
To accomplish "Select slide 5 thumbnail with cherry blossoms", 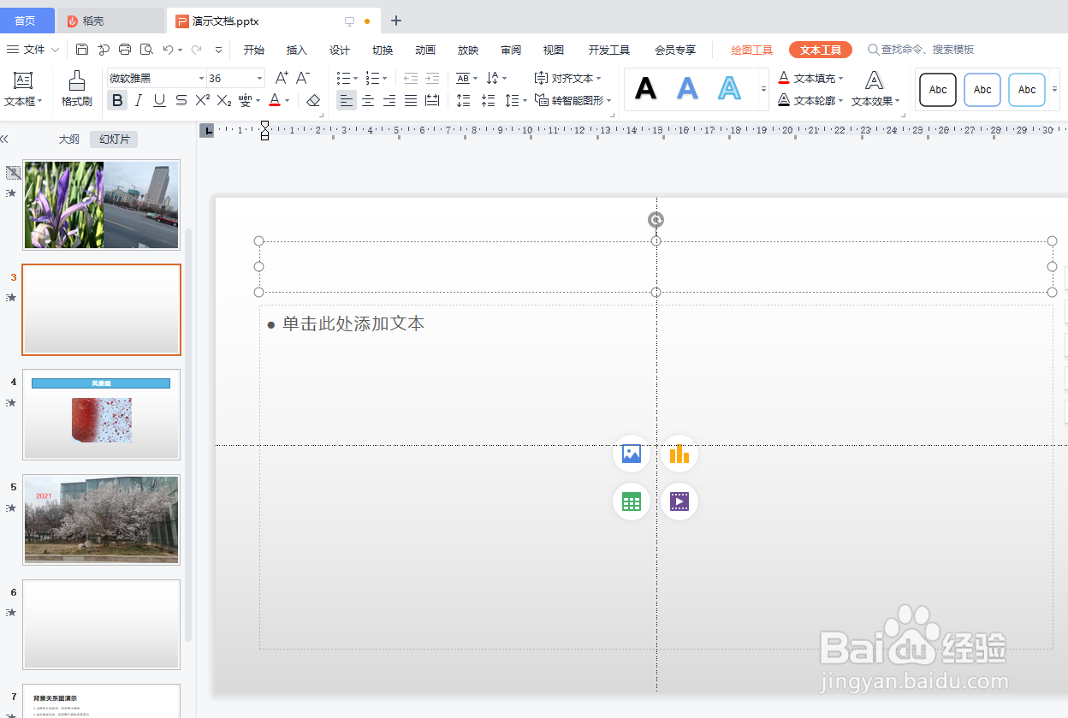I will (x=101, y=519).
